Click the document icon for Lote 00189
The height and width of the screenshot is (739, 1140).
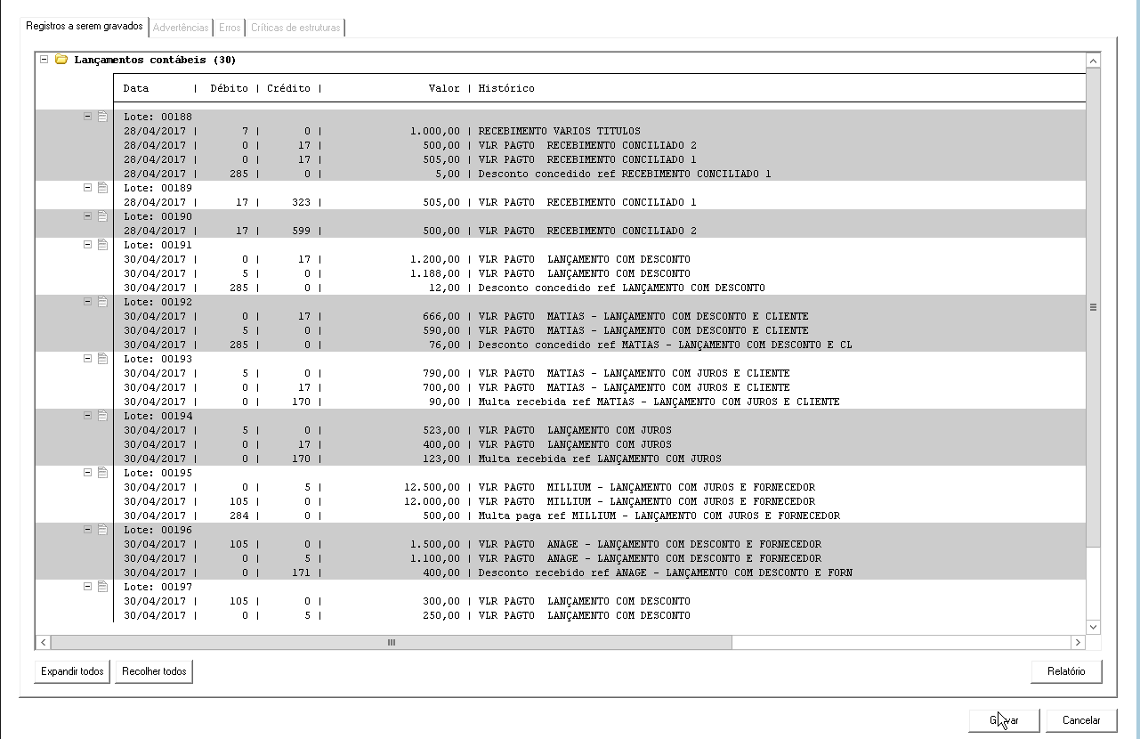(x=102, y=188)
